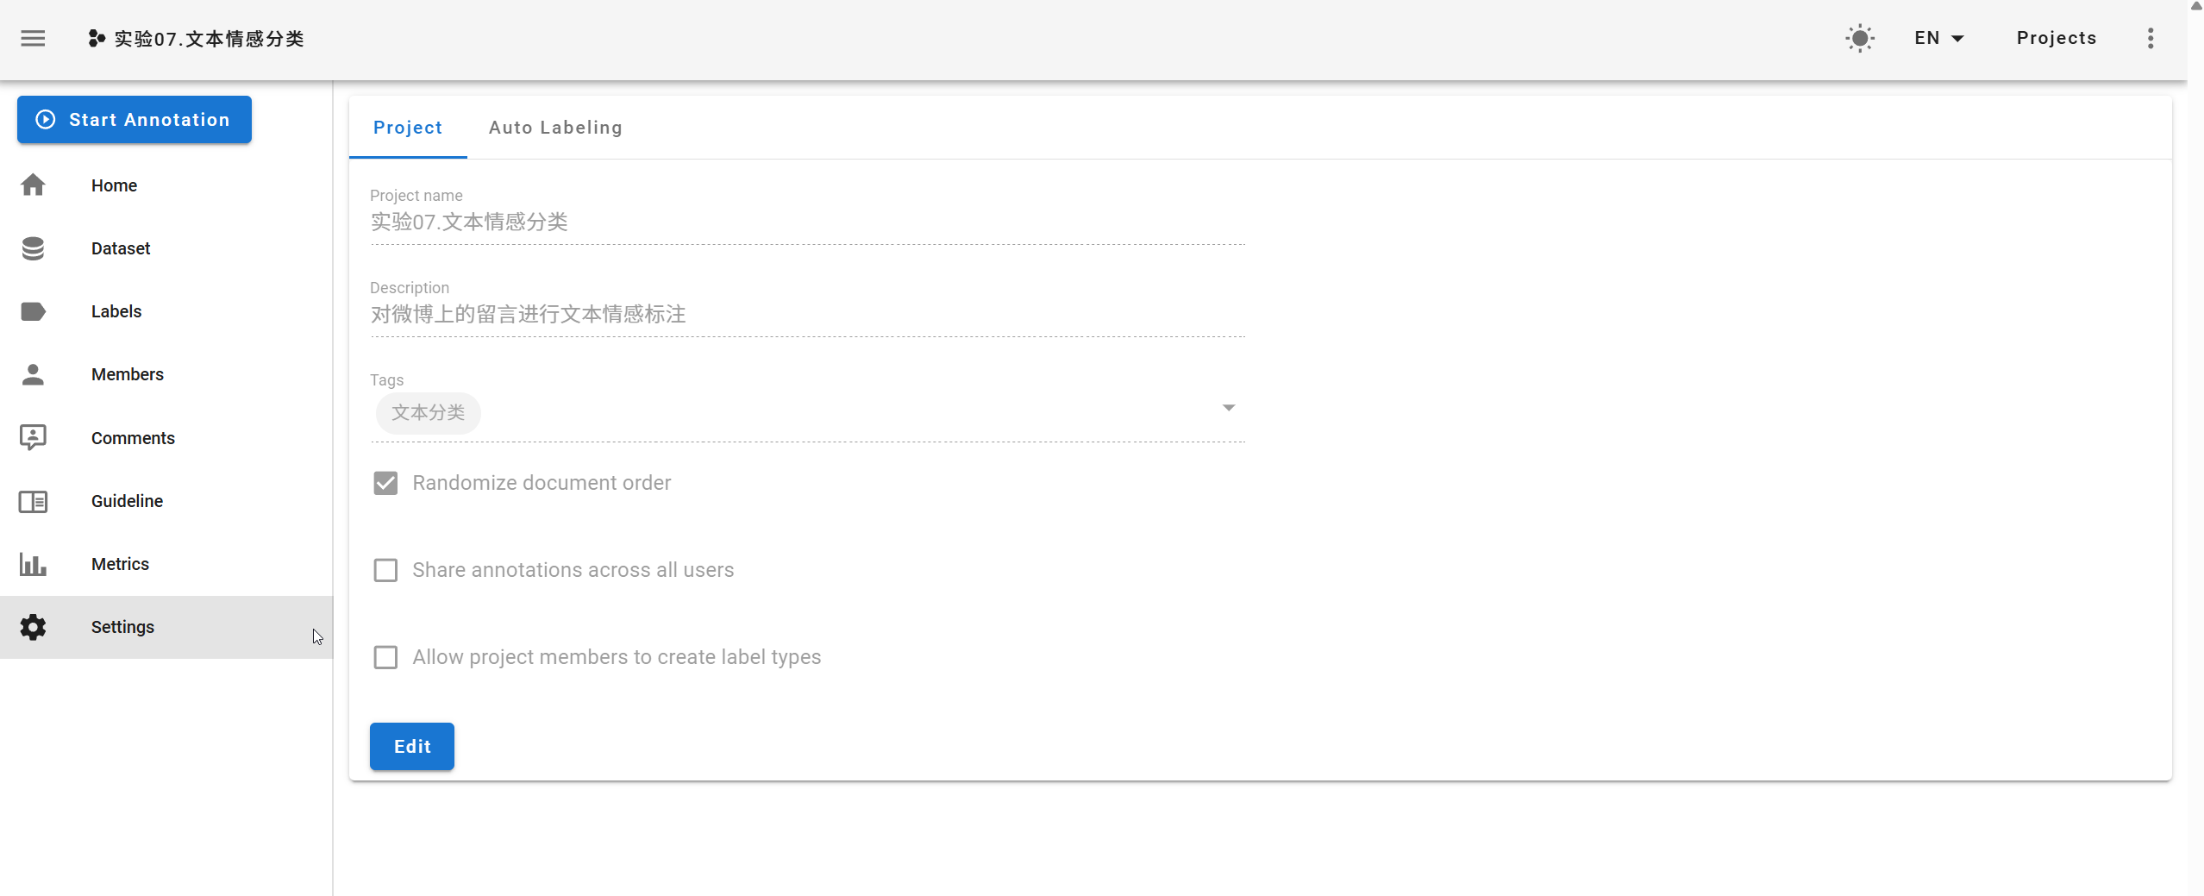Viewport: 2204px width, 896px height.
Task: Allow project members to create label types
Action: 385,657
